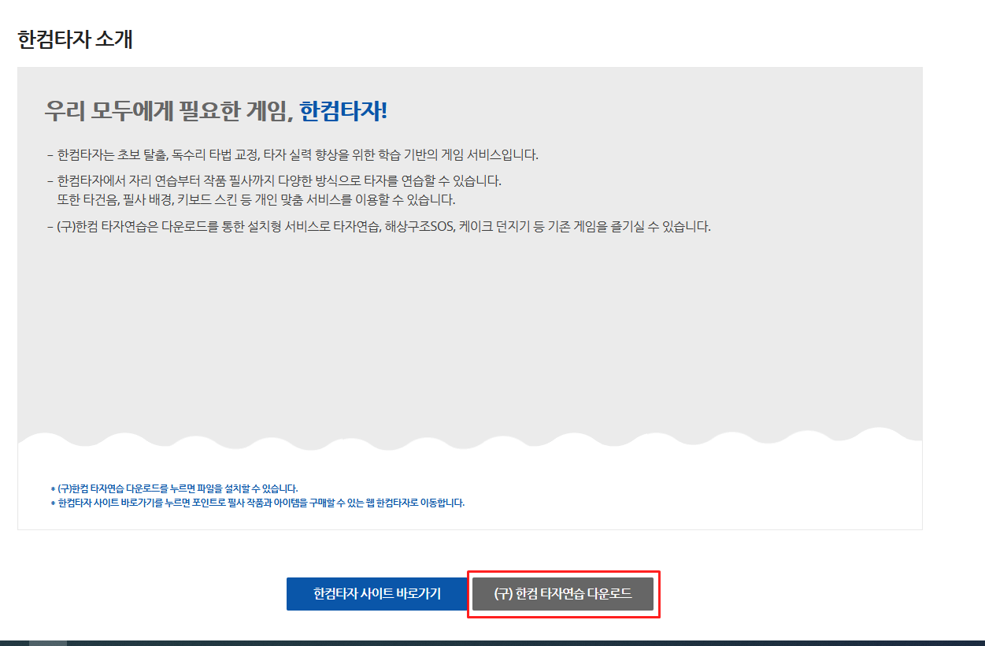Click the (구) 한컴 타자연습 다운로드 button

[x=563, y=594]
